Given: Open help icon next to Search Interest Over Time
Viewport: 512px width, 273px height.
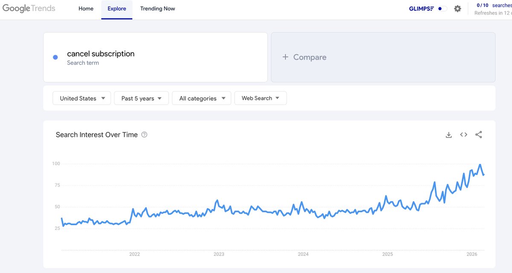Looking at the screenshot, I should (144, 135).
